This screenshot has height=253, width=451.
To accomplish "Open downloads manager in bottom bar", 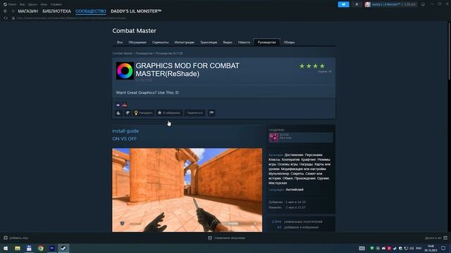I will point(227,238).
